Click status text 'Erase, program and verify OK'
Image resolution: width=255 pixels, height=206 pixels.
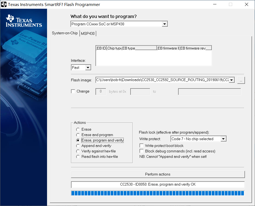pos(172,184)
